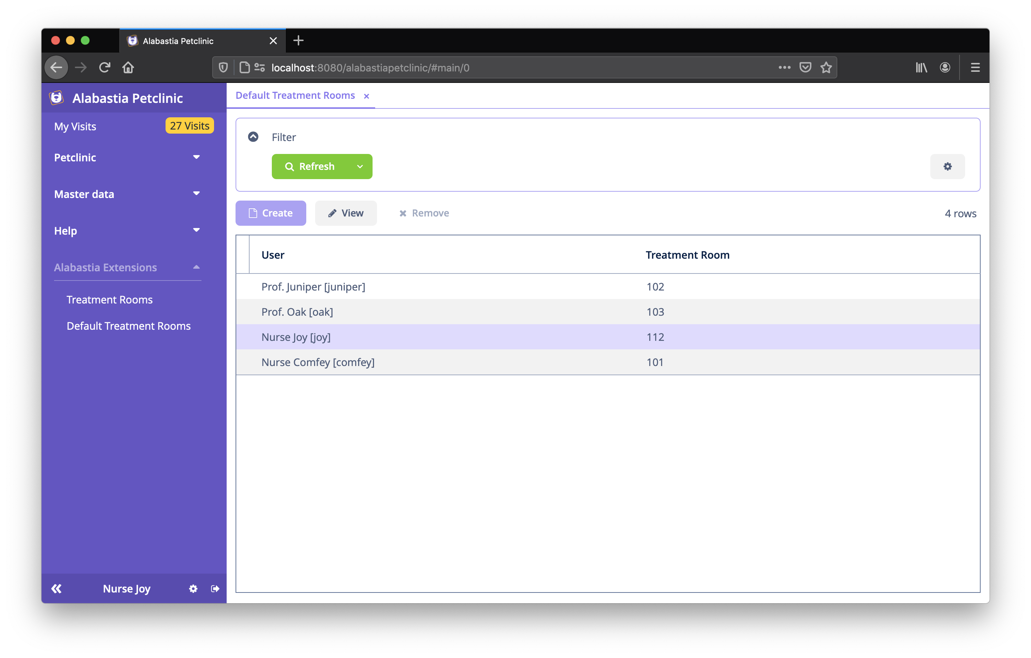Click the filter settings gear icon
Viewport: 1031px width, 658px height.
point(947,167)
